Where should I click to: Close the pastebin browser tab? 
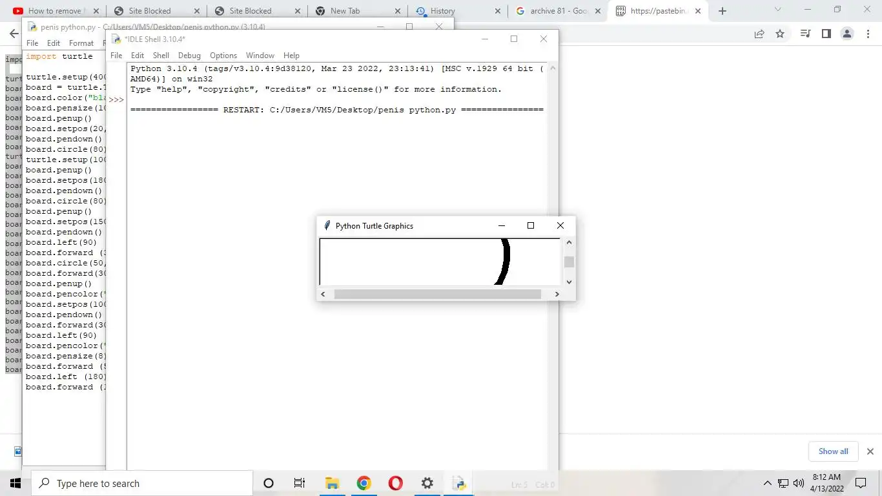[x=698, y=11]
